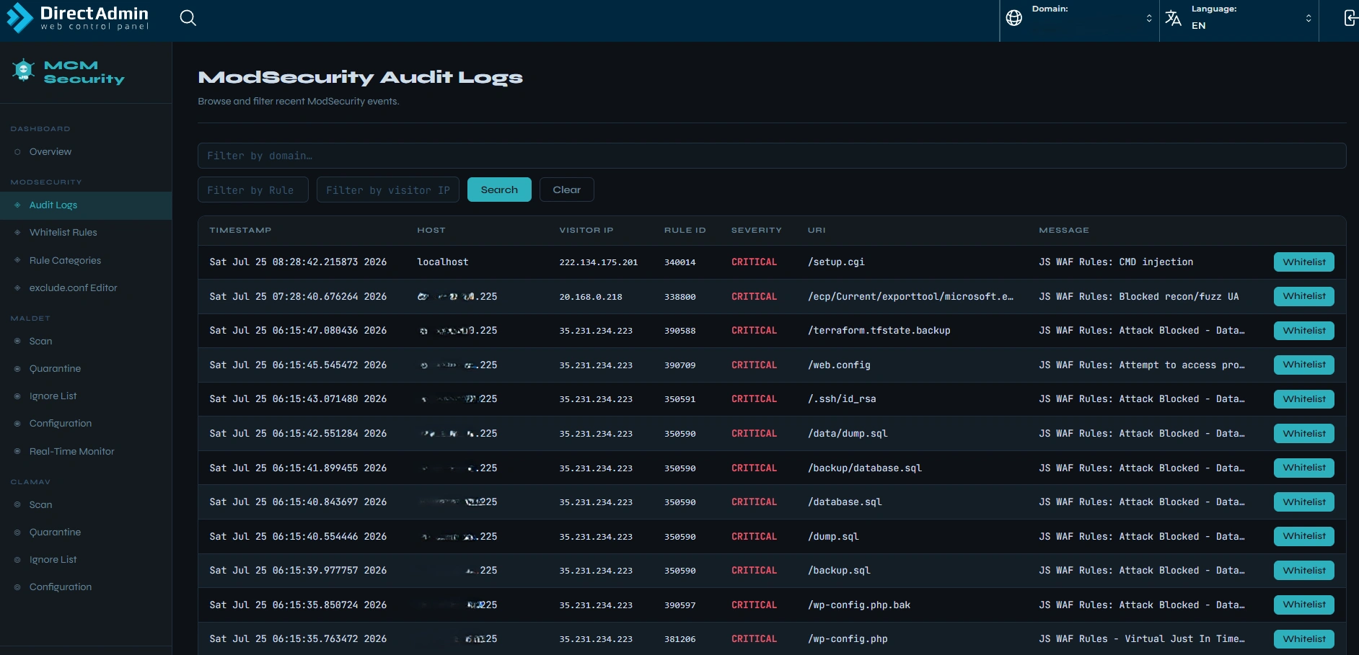Click visitor IP 222.134.175.201
This screenshot has height=655, width=1359.
pyautogui.click(x=599, y=262)
